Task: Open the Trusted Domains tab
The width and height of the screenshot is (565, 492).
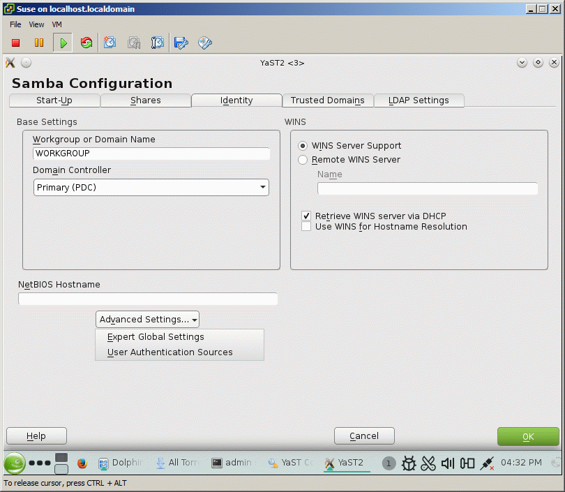Action: [328, 100]
